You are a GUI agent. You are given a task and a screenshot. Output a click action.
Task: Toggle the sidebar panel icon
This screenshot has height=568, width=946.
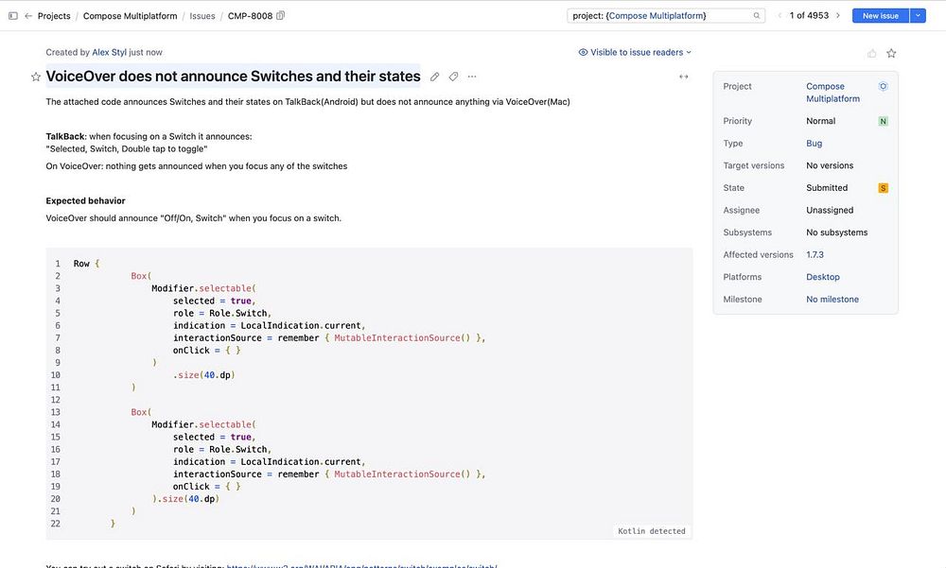pos(12,16)
